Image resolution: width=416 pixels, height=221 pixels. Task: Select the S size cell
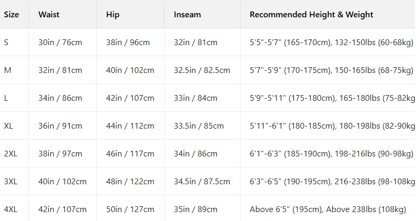click(x=6, y=43)
